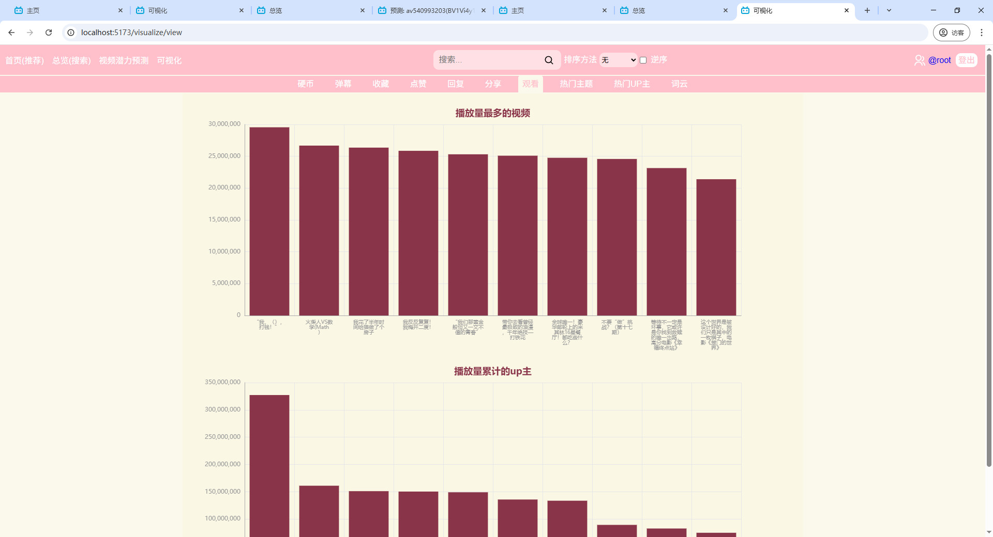This screenshot has width=993, height=537.
Task: Open the site information icon in address bar
Action: click(71, 33)
